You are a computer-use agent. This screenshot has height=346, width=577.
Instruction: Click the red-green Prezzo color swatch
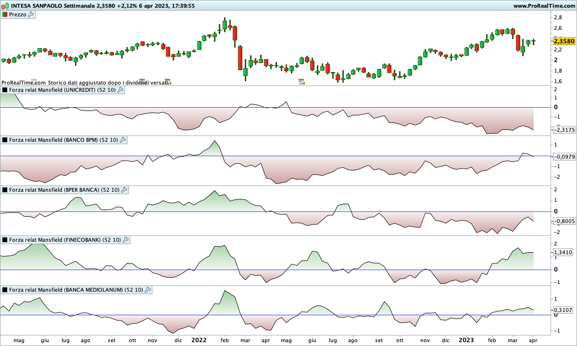[x=5, y=14]
